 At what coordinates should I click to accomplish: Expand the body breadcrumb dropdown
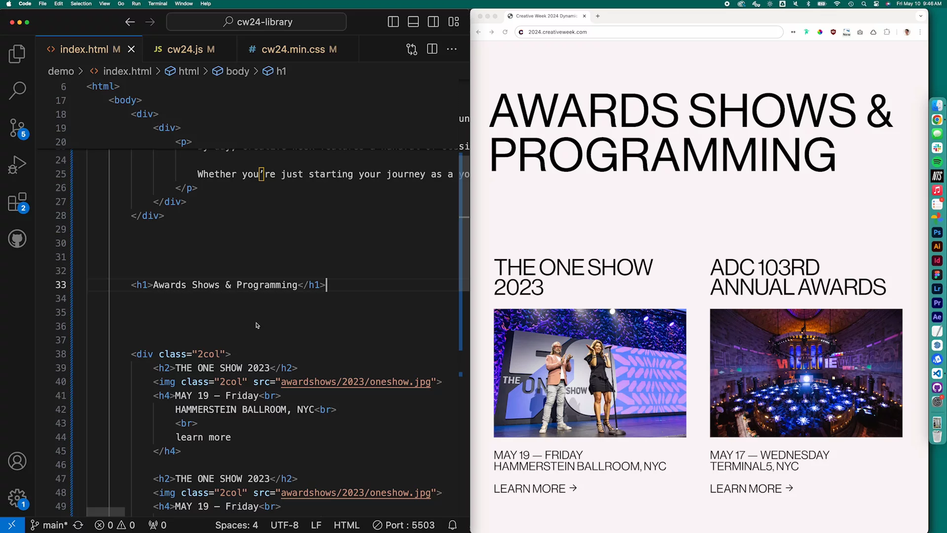point(237,71)
